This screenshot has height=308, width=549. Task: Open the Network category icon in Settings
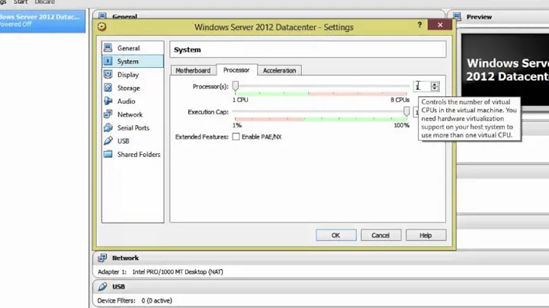(108, 114)
